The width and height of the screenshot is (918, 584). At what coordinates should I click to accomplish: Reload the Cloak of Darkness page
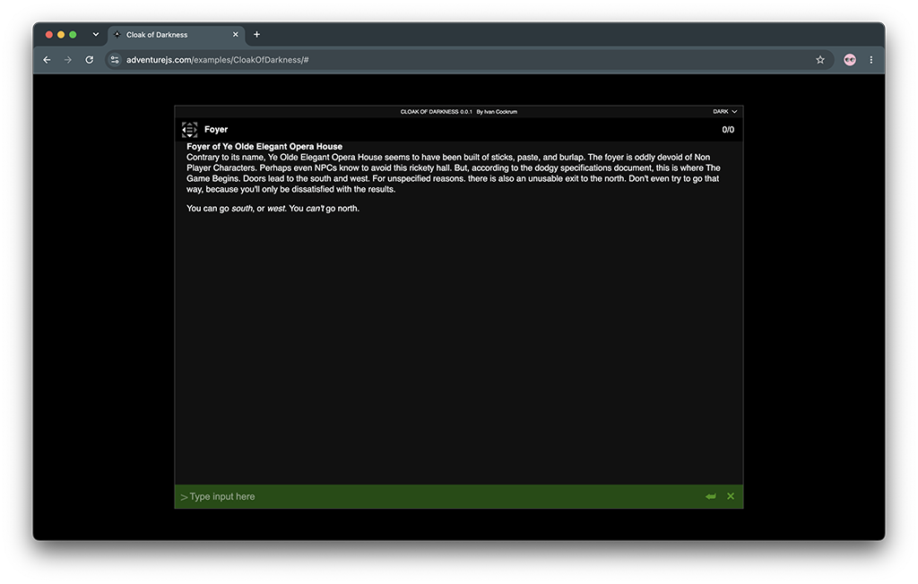89,60
